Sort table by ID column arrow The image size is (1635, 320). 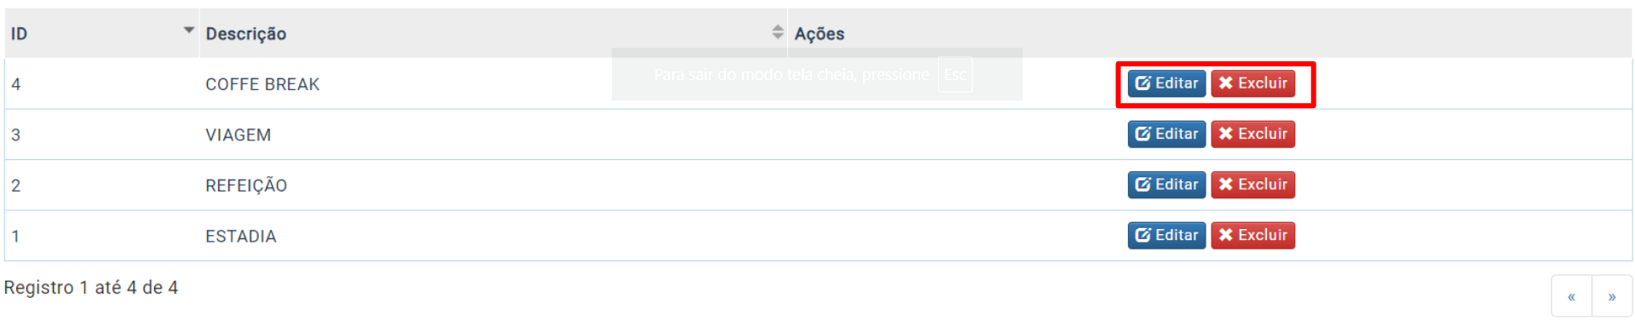(x=188, y=30)
